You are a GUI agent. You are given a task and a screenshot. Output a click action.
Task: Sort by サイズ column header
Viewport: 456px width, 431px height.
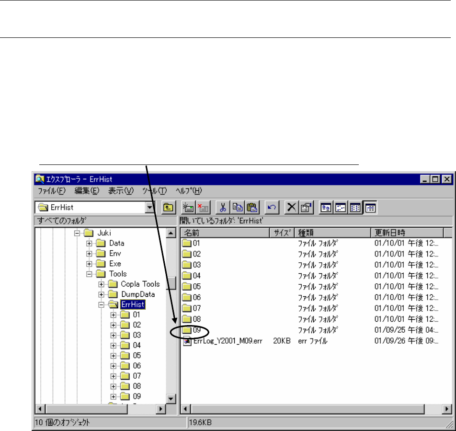coord(282,233)
